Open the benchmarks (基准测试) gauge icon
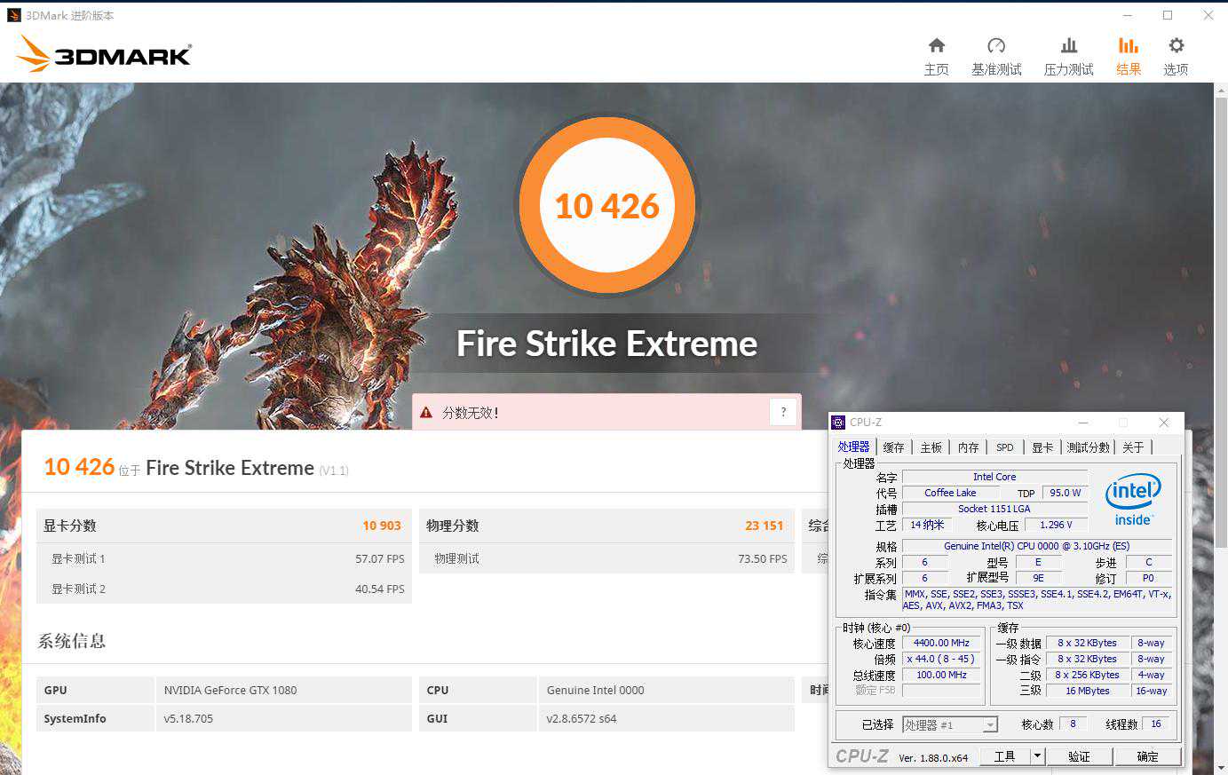The width and height of the screenshot is (1228, 775). (996, 46)
